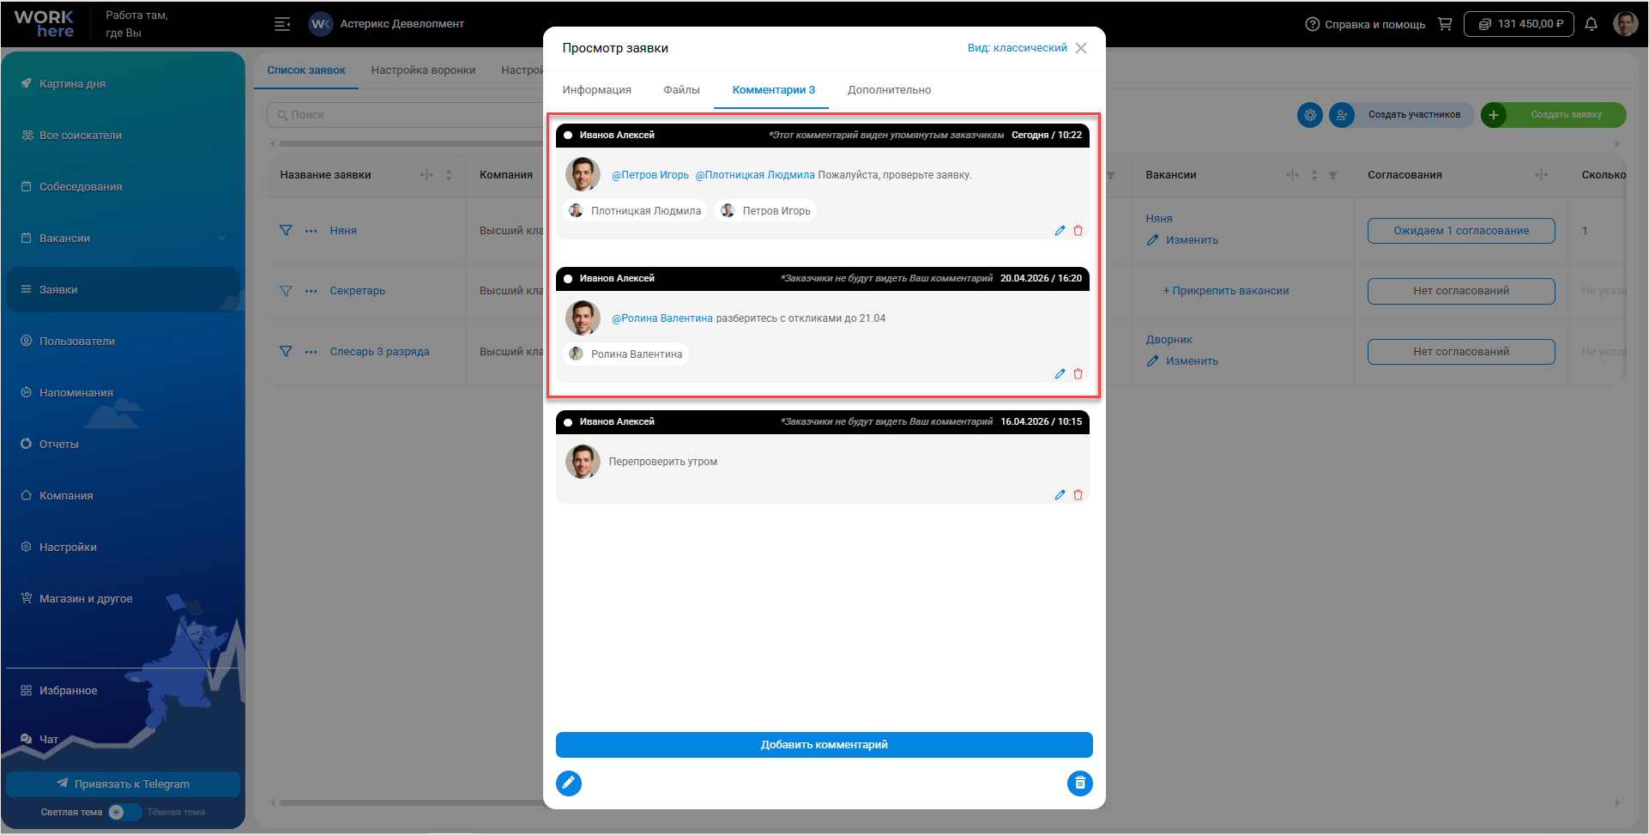Open the Секретарь request link
This screenshot has width=1649, height=835.
[x=358, y=291]
